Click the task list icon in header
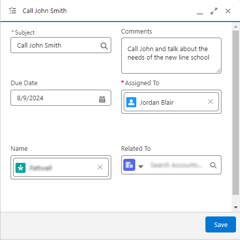 (x=13, y=11)
